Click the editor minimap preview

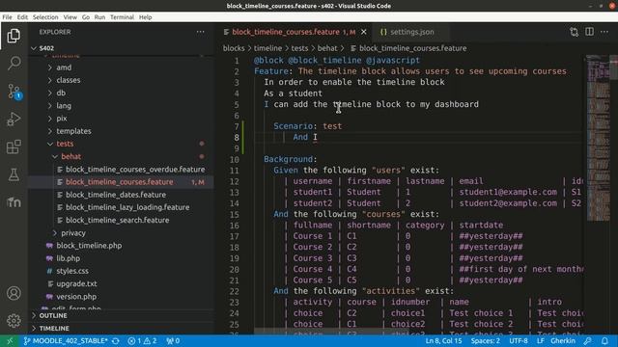tap(598, 138)
